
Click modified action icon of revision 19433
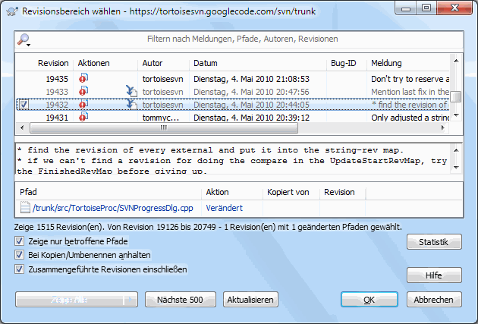click(x=83, y=91)
